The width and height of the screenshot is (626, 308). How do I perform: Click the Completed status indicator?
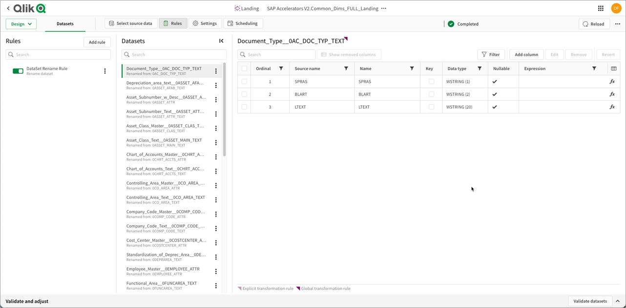pyautogui.click(x=463, y=24)
